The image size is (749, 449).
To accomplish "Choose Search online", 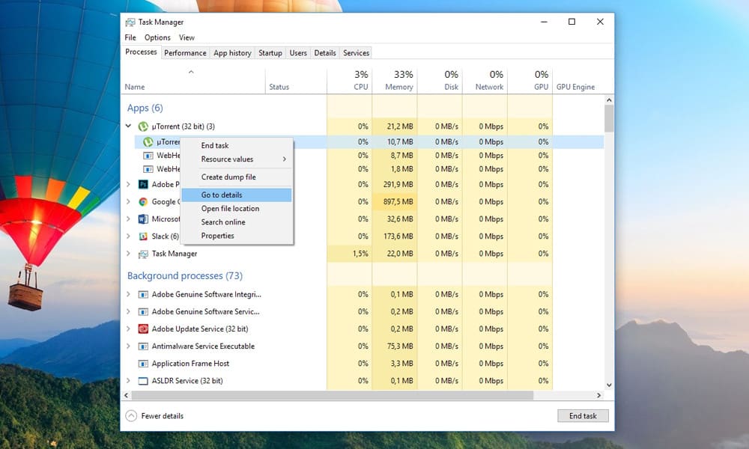I will click(223, 222).
